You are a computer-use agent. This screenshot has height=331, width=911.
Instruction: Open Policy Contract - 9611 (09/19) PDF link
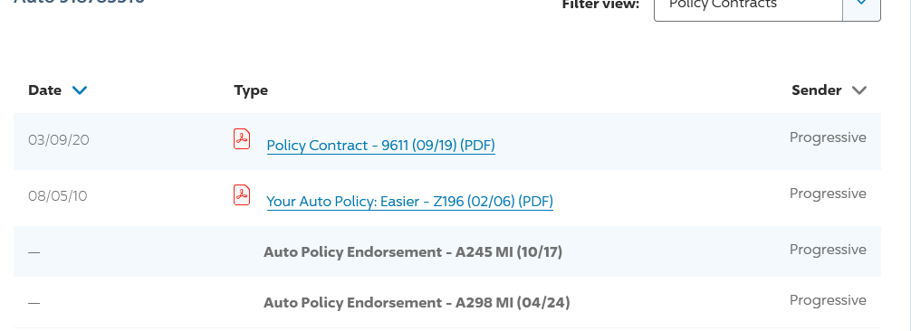click(x=380, y=146)
